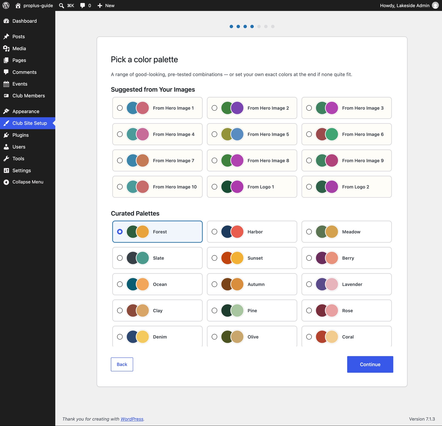Open the Comments menu item
442x426 pixels.
(28, 72)
